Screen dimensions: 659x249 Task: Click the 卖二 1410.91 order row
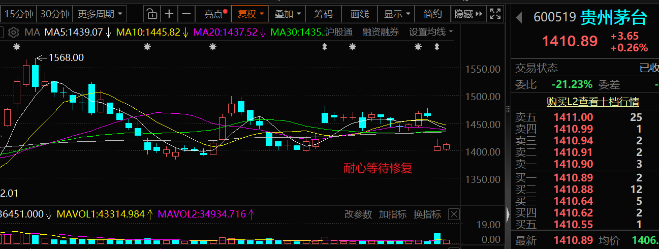click(x=585, y=152)
